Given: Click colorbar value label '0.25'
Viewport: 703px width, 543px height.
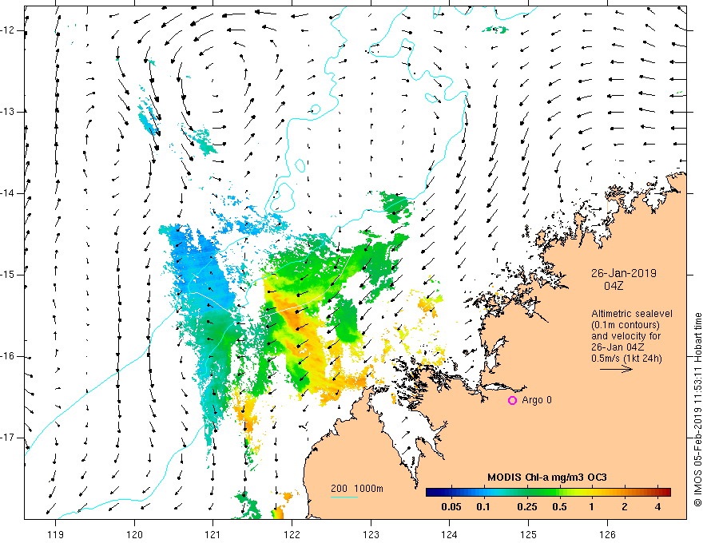Looking at the screenshot, I should [526, 507].
